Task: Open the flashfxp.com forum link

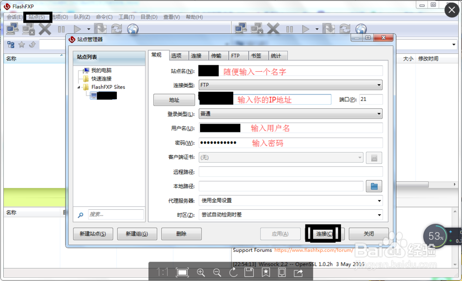Action: 314,250
